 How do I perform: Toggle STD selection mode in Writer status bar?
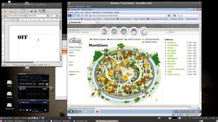tap(46, 65)
